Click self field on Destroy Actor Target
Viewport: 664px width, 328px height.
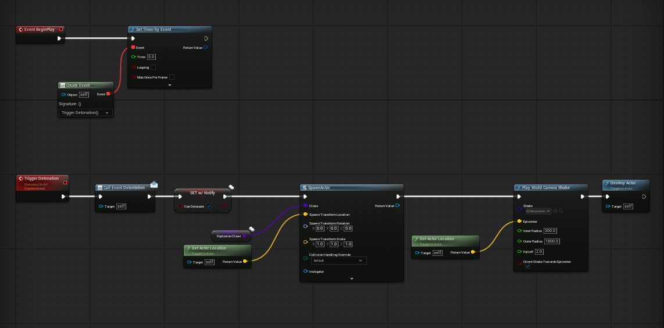(628, 206)
